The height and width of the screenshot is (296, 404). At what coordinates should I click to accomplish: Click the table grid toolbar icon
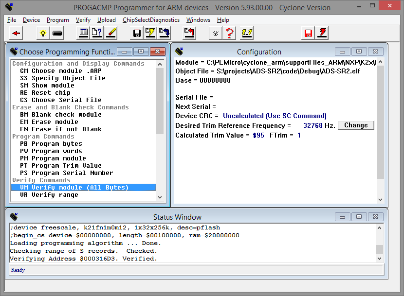[x=84, y=33]
